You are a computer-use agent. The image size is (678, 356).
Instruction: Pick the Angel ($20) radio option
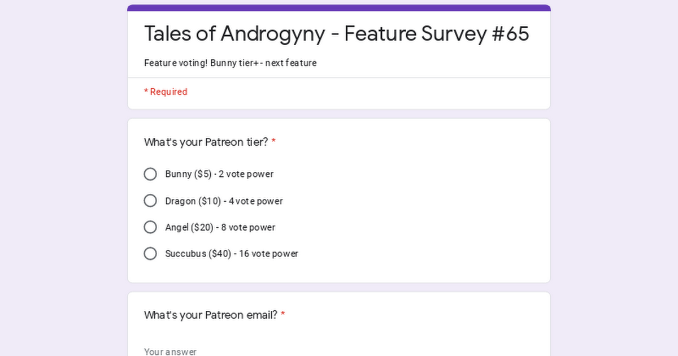pyautogui.click(x=150, y=227)
